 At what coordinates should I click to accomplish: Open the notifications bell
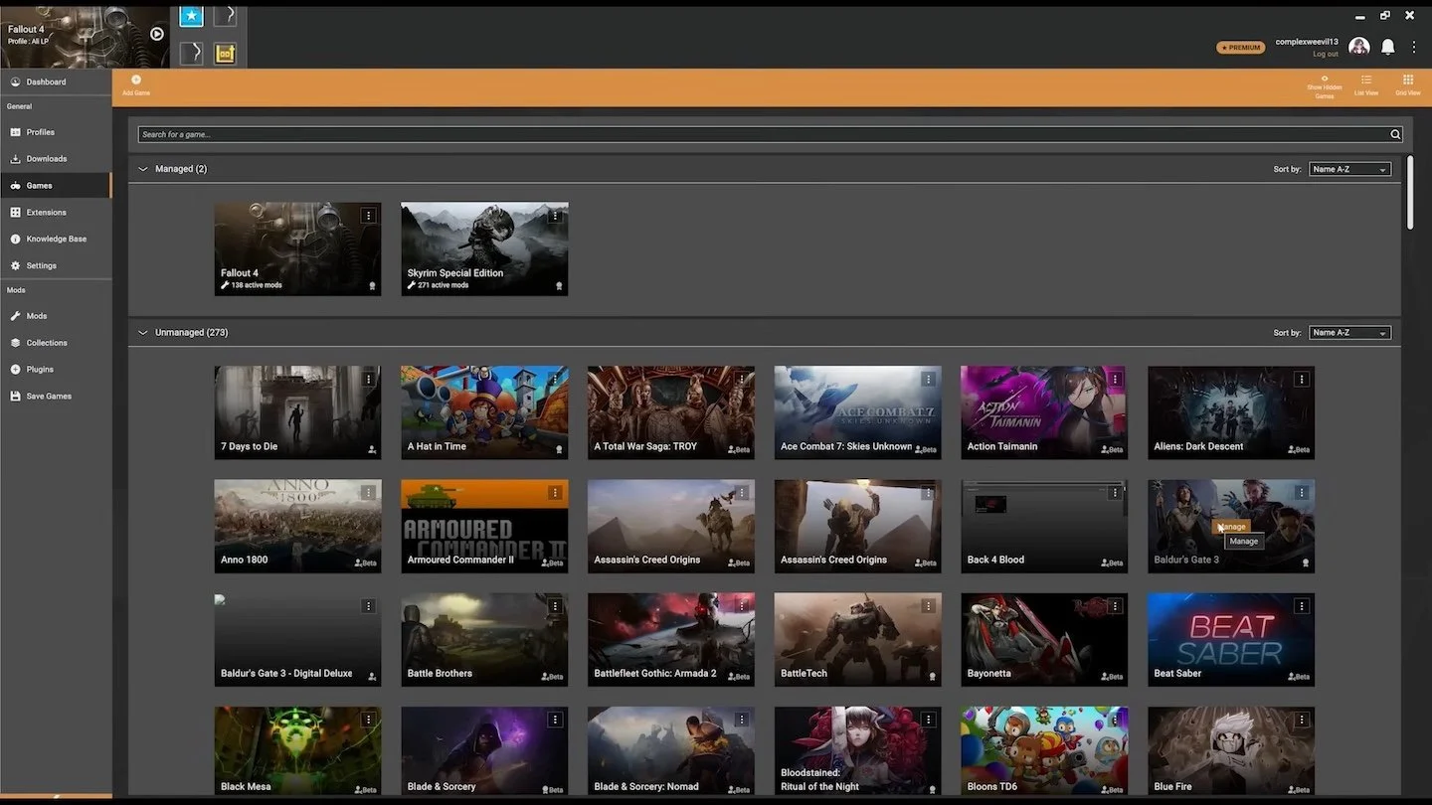click(x=1387, y=47)
